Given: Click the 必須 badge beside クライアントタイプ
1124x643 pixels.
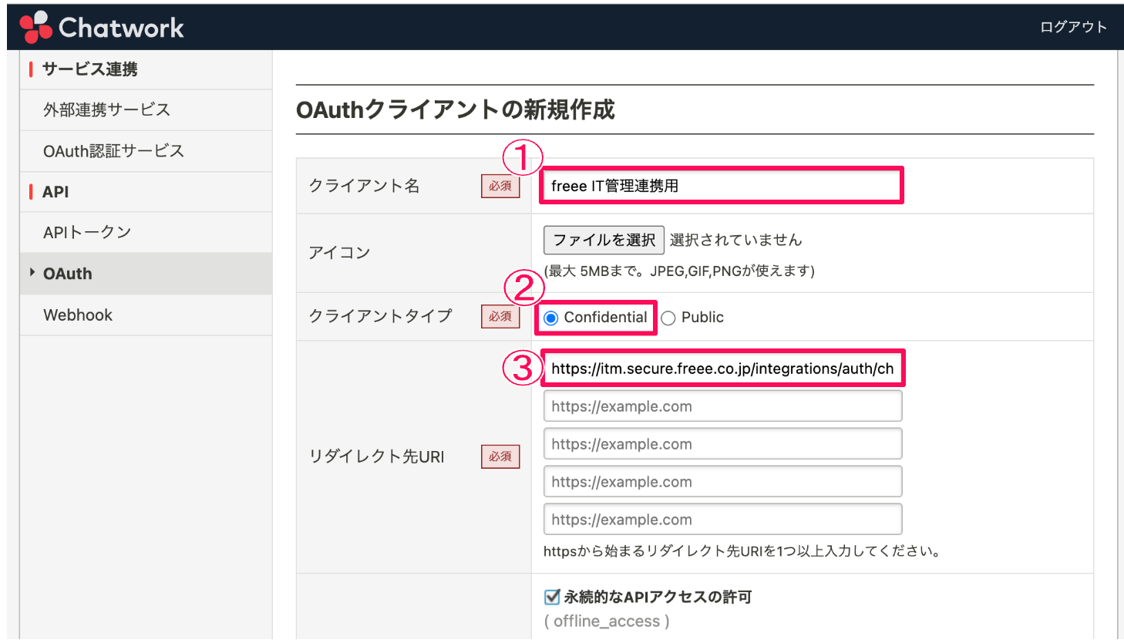Looking at the screenshot, I should tap(500, 316).
